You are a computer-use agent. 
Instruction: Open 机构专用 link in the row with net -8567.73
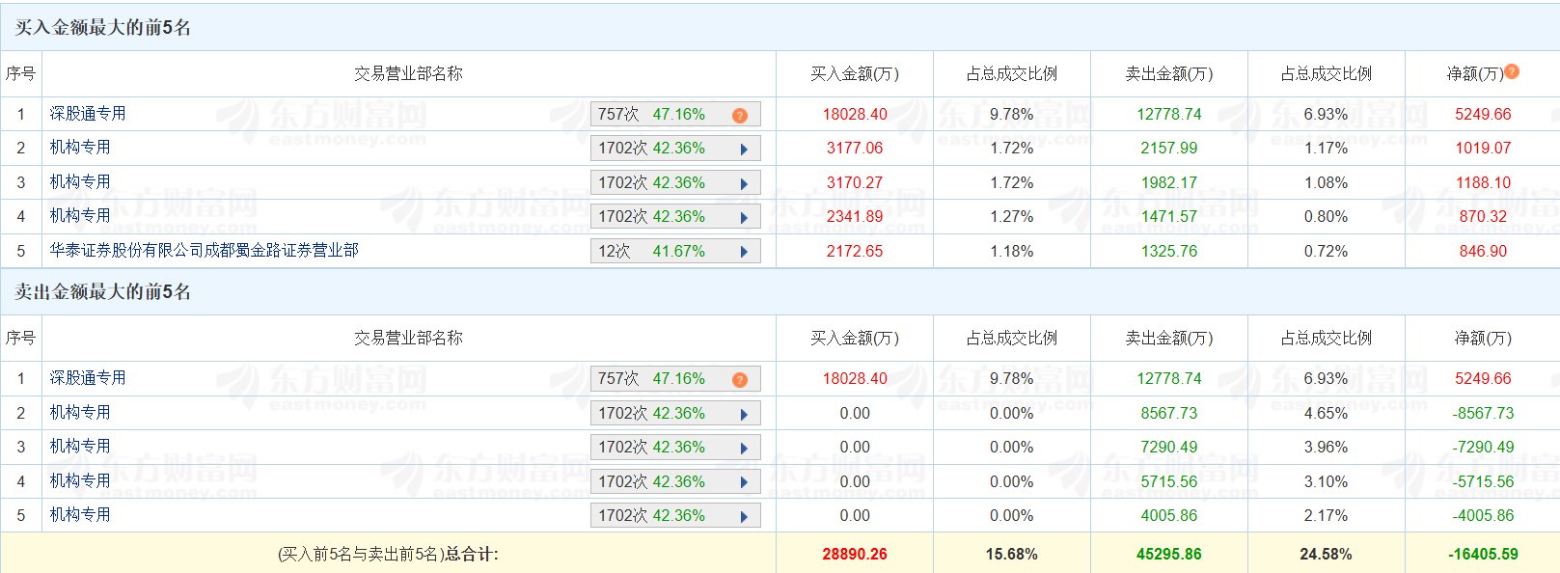tap(80, 413)
